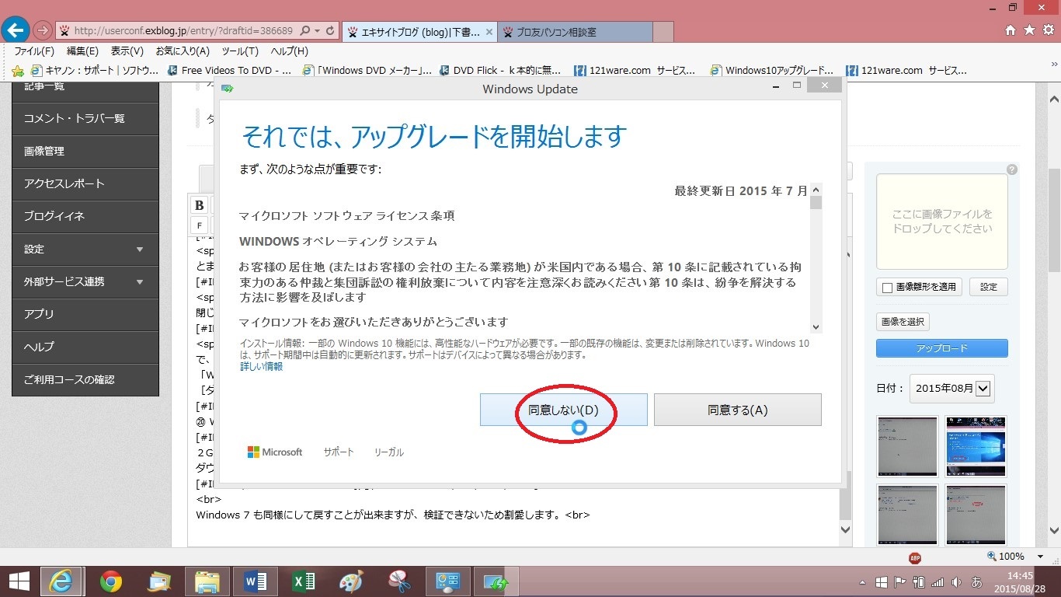The image size is (1061, 597).
Task: Open Paint from the taskbar
Action: tap(351, 581)
